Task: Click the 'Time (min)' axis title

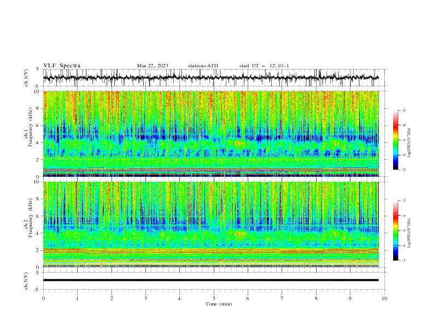Action: (x=219, y=304)
